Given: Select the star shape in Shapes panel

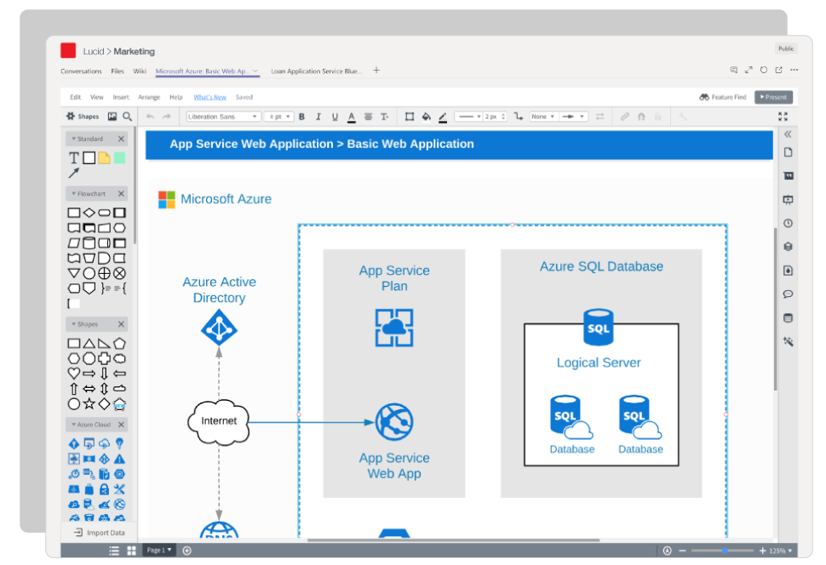Looking at the screenshot, I should 89,403.
